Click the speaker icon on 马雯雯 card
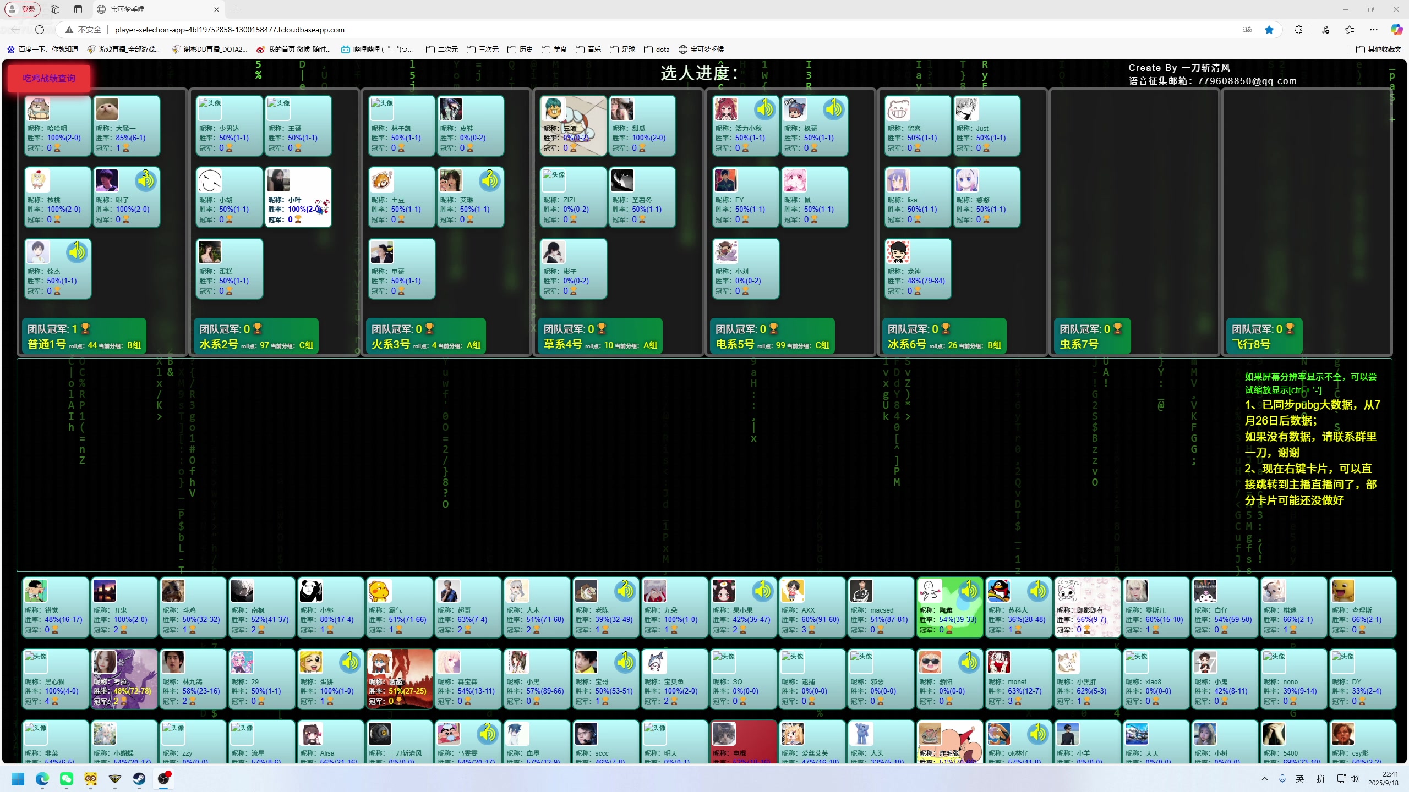 tap(487, 734)
